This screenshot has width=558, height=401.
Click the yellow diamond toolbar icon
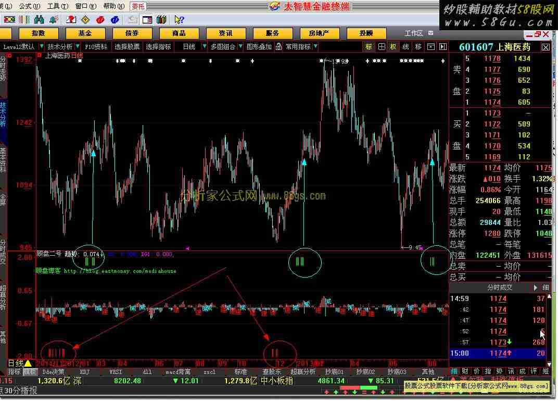(x=85, y=20)
